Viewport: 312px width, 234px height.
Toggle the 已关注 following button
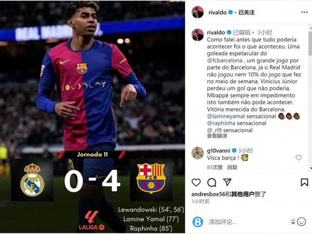click(246, 12)
